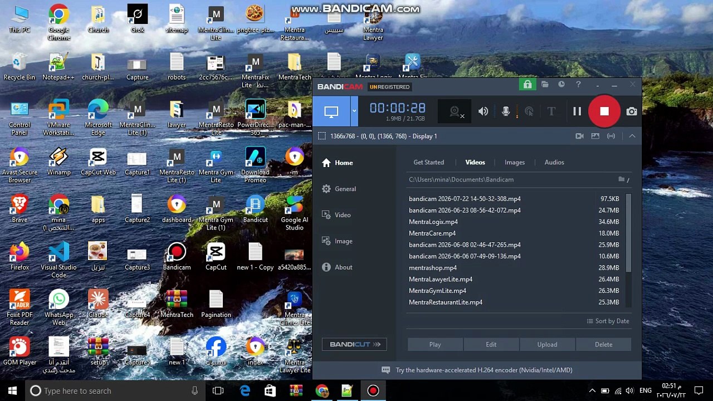Open the scheduled recording clock icon
Screen dimensions: 713x401
pos(561,85)
